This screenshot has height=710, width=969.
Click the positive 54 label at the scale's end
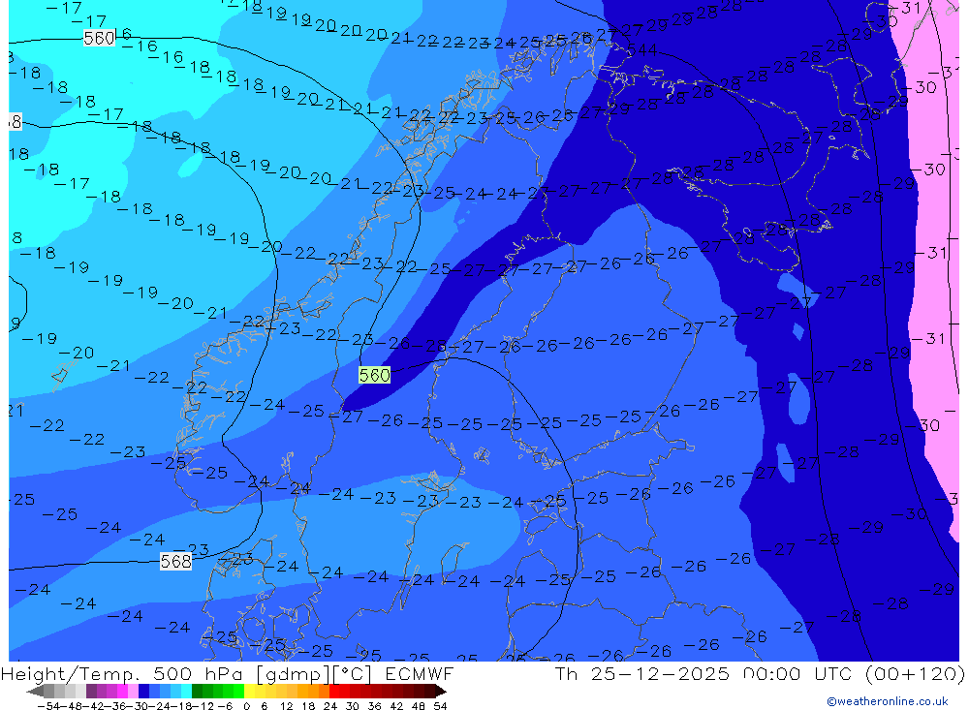coord(440,706)
